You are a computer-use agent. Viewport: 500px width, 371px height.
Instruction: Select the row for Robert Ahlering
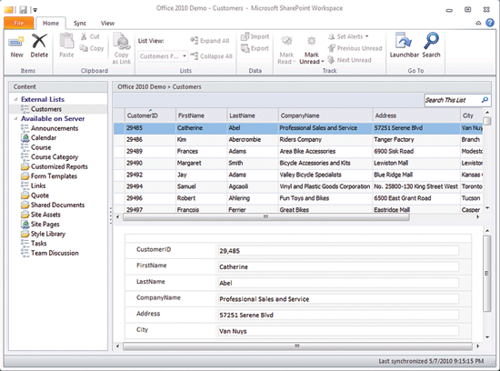pyautogui.click(x=298, y=198)
